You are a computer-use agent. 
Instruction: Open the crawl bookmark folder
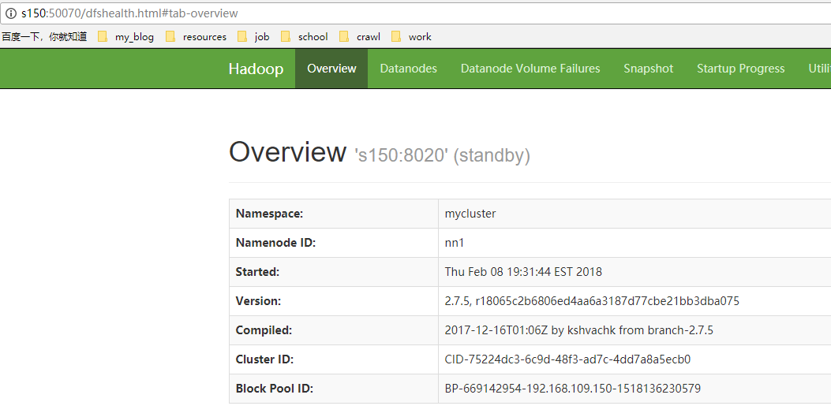[360, 36]
